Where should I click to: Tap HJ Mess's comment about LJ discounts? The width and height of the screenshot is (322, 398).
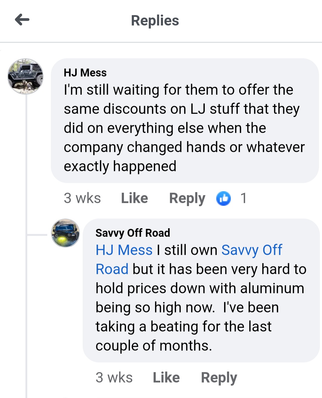[x=184, y=128]
